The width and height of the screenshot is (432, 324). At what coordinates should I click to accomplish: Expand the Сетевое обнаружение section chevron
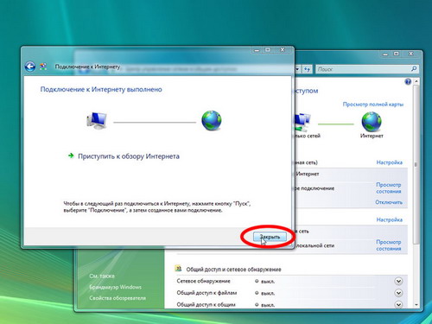[398, 281]
